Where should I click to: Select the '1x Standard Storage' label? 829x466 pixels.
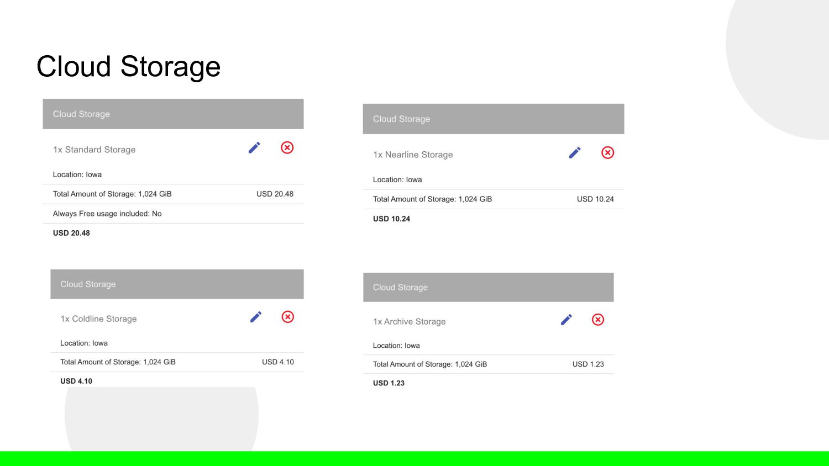point(95,150)
